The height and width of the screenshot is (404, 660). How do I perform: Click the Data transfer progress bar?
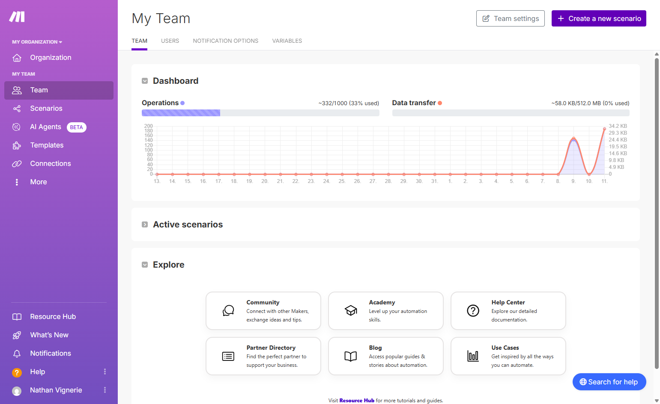click(511, 113)
